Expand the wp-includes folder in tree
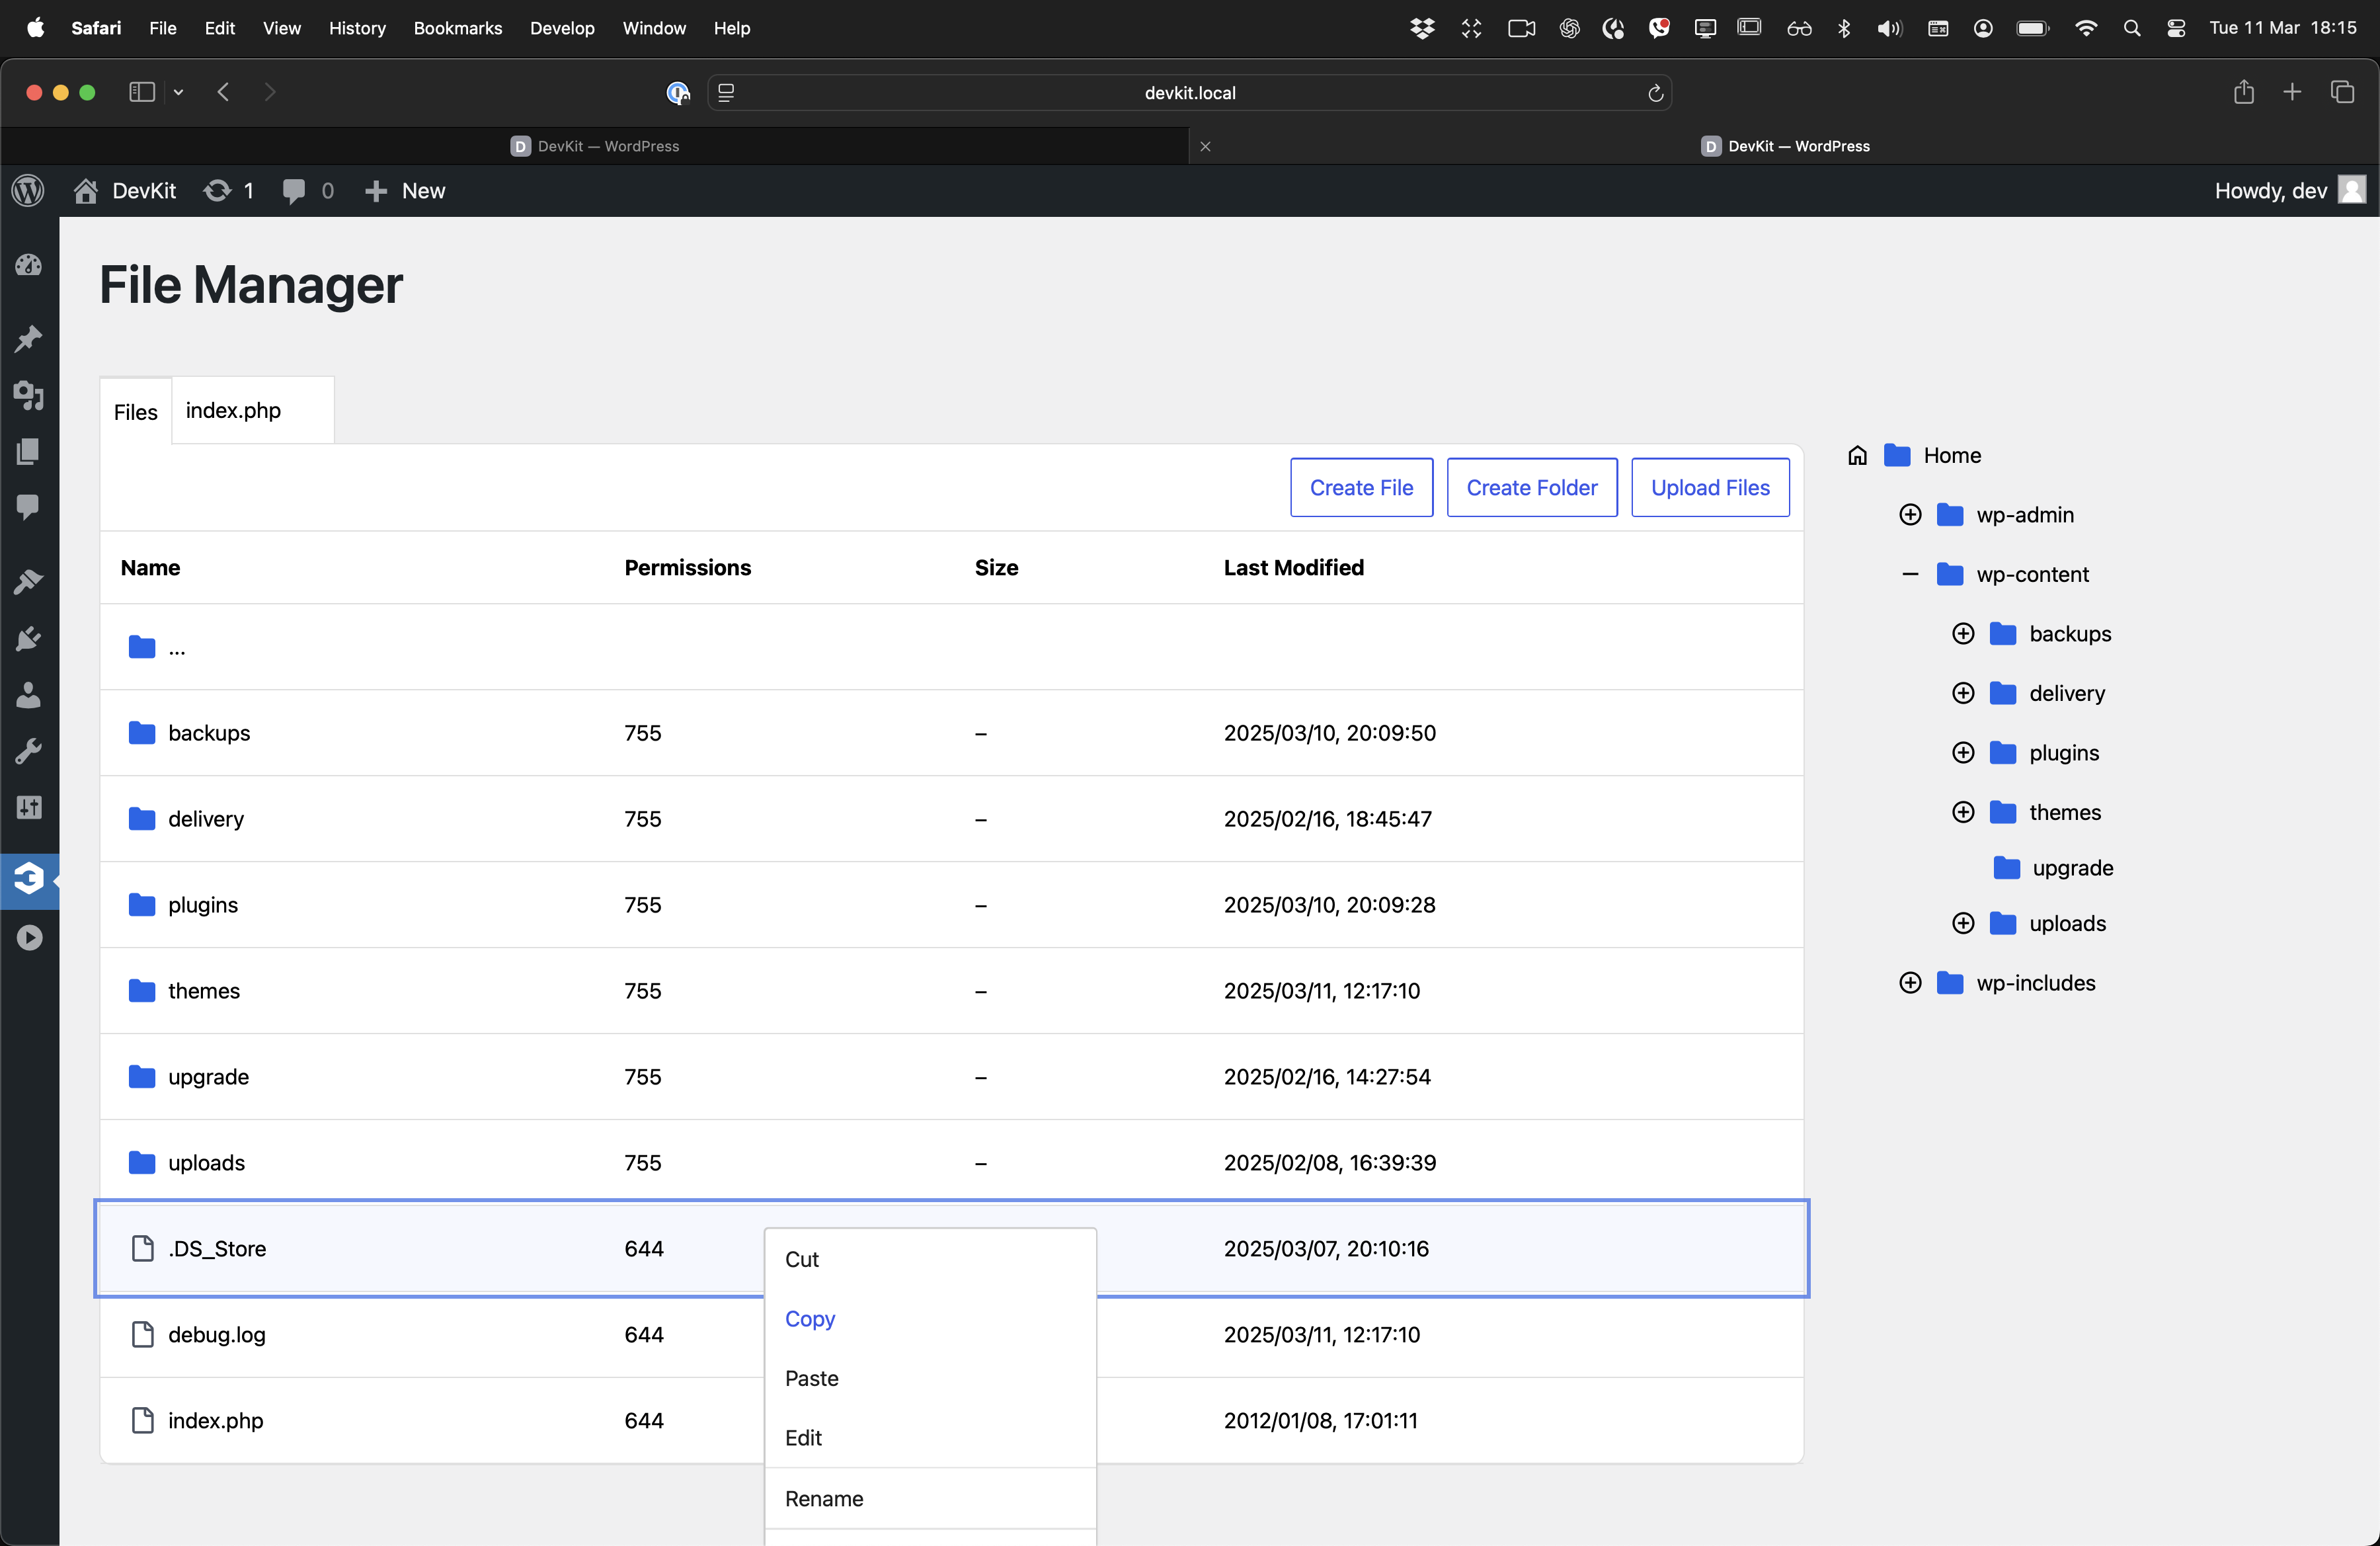2380x1546 pixels. (1910, 983)
